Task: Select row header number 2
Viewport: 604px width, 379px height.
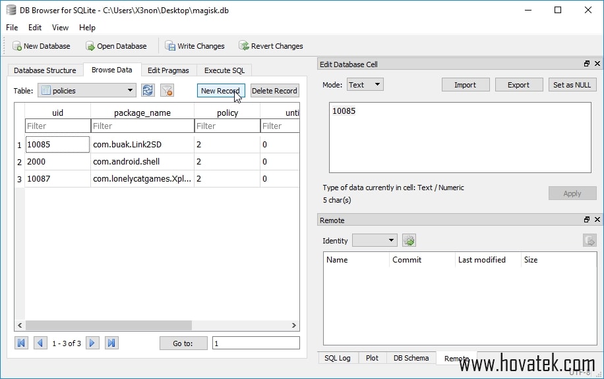Action: pyautogui.click(x=20, y=162)
